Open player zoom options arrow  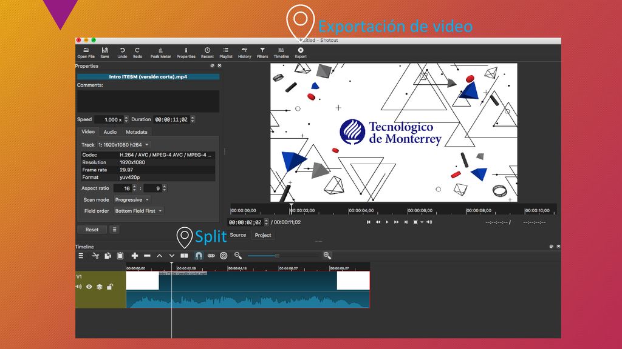[422, 222]
